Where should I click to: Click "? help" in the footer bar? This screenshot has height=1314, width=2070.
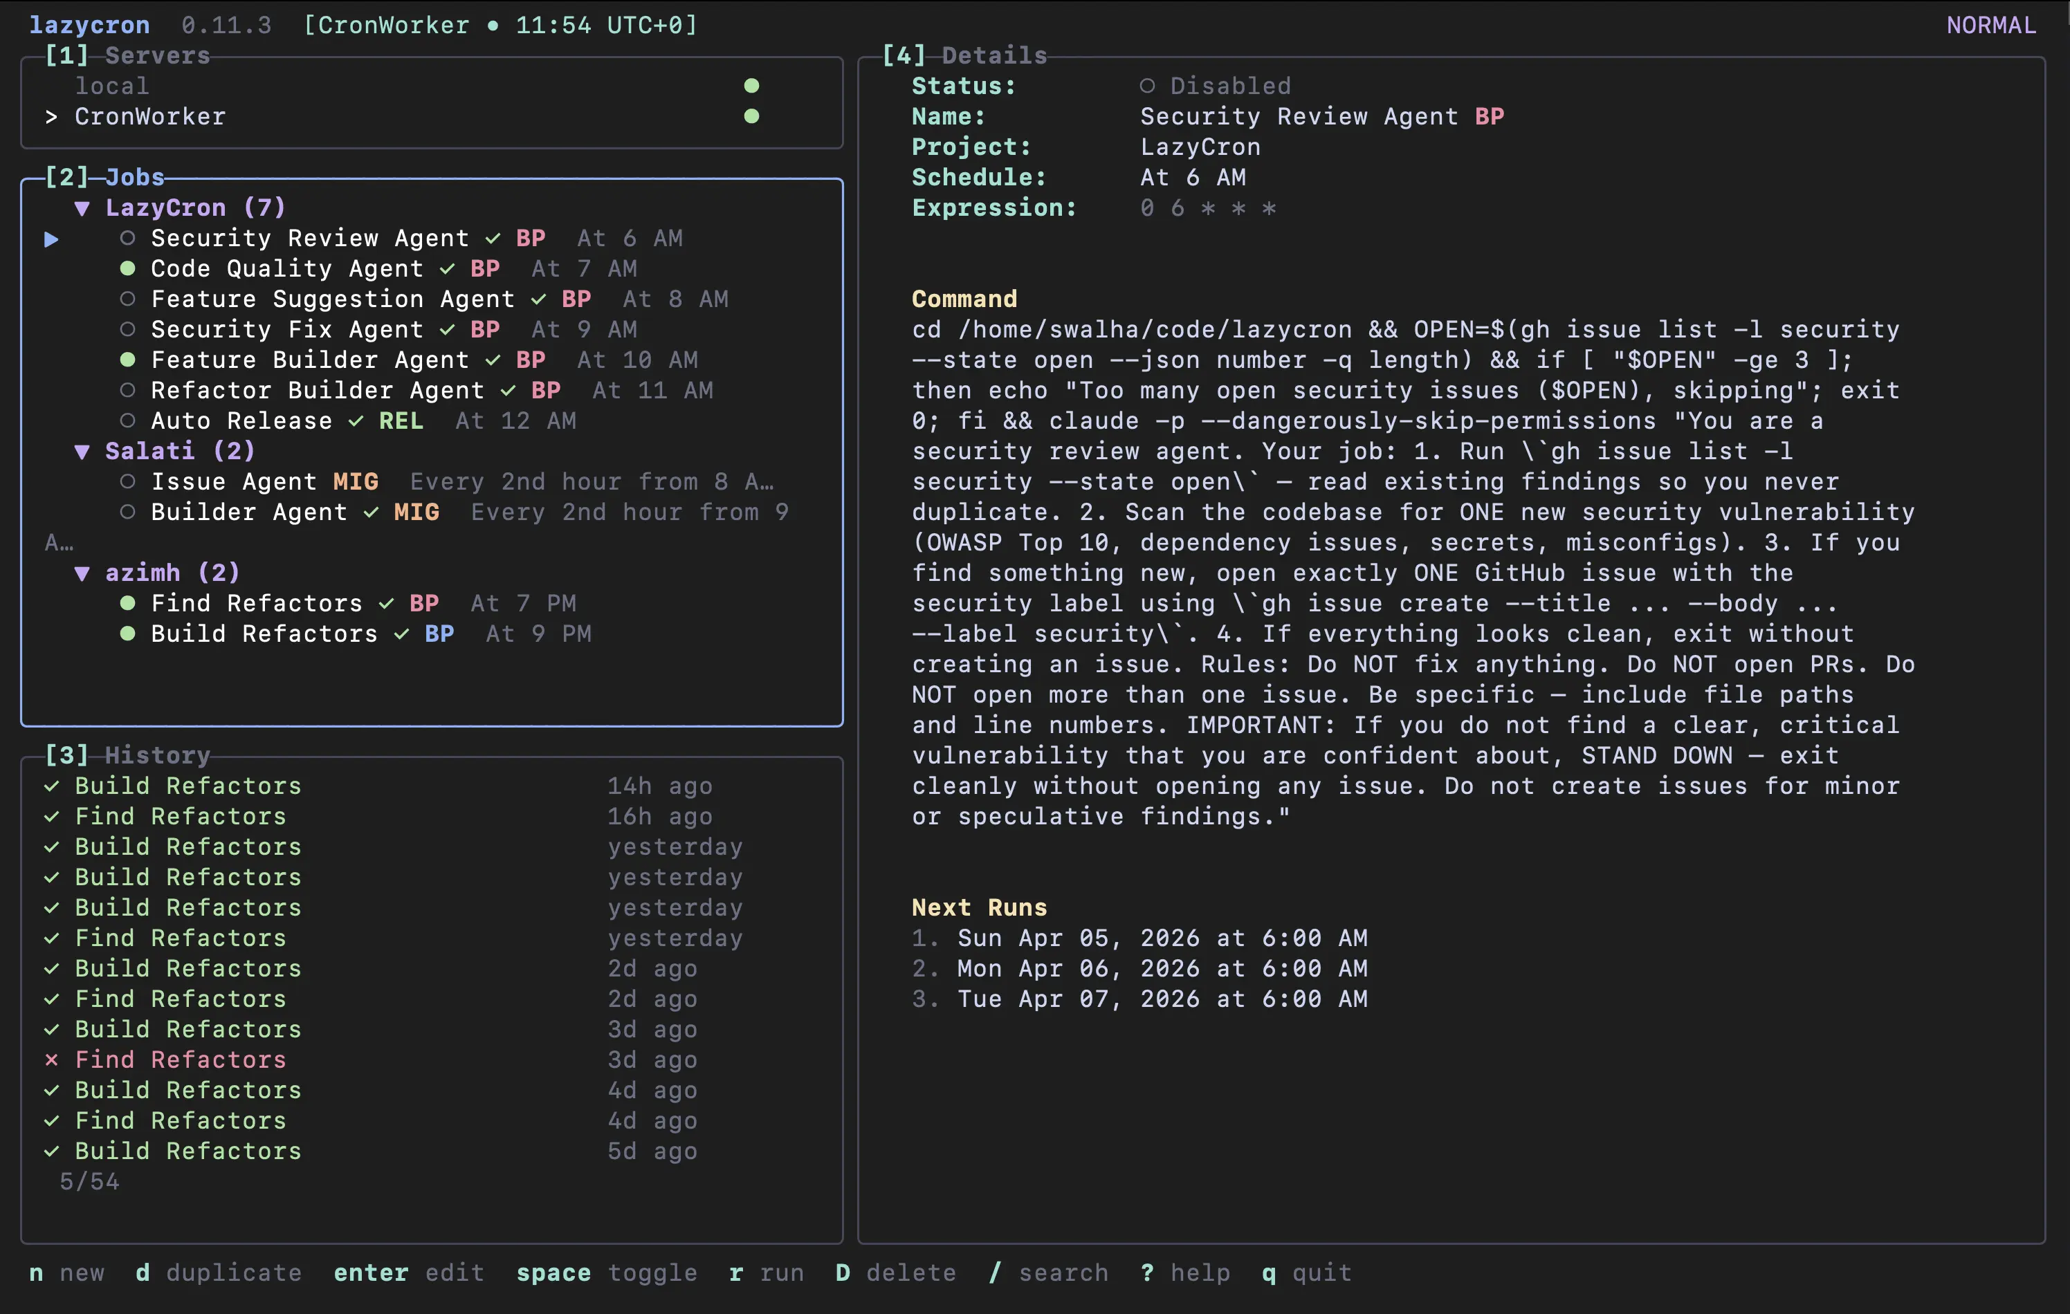click(1187, 1273)
